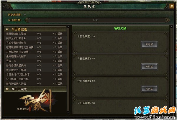Click right arrow ornament of progress bar
Image resolution: width=177 pixels, height=120 pixels.
[x=168, y=20]
